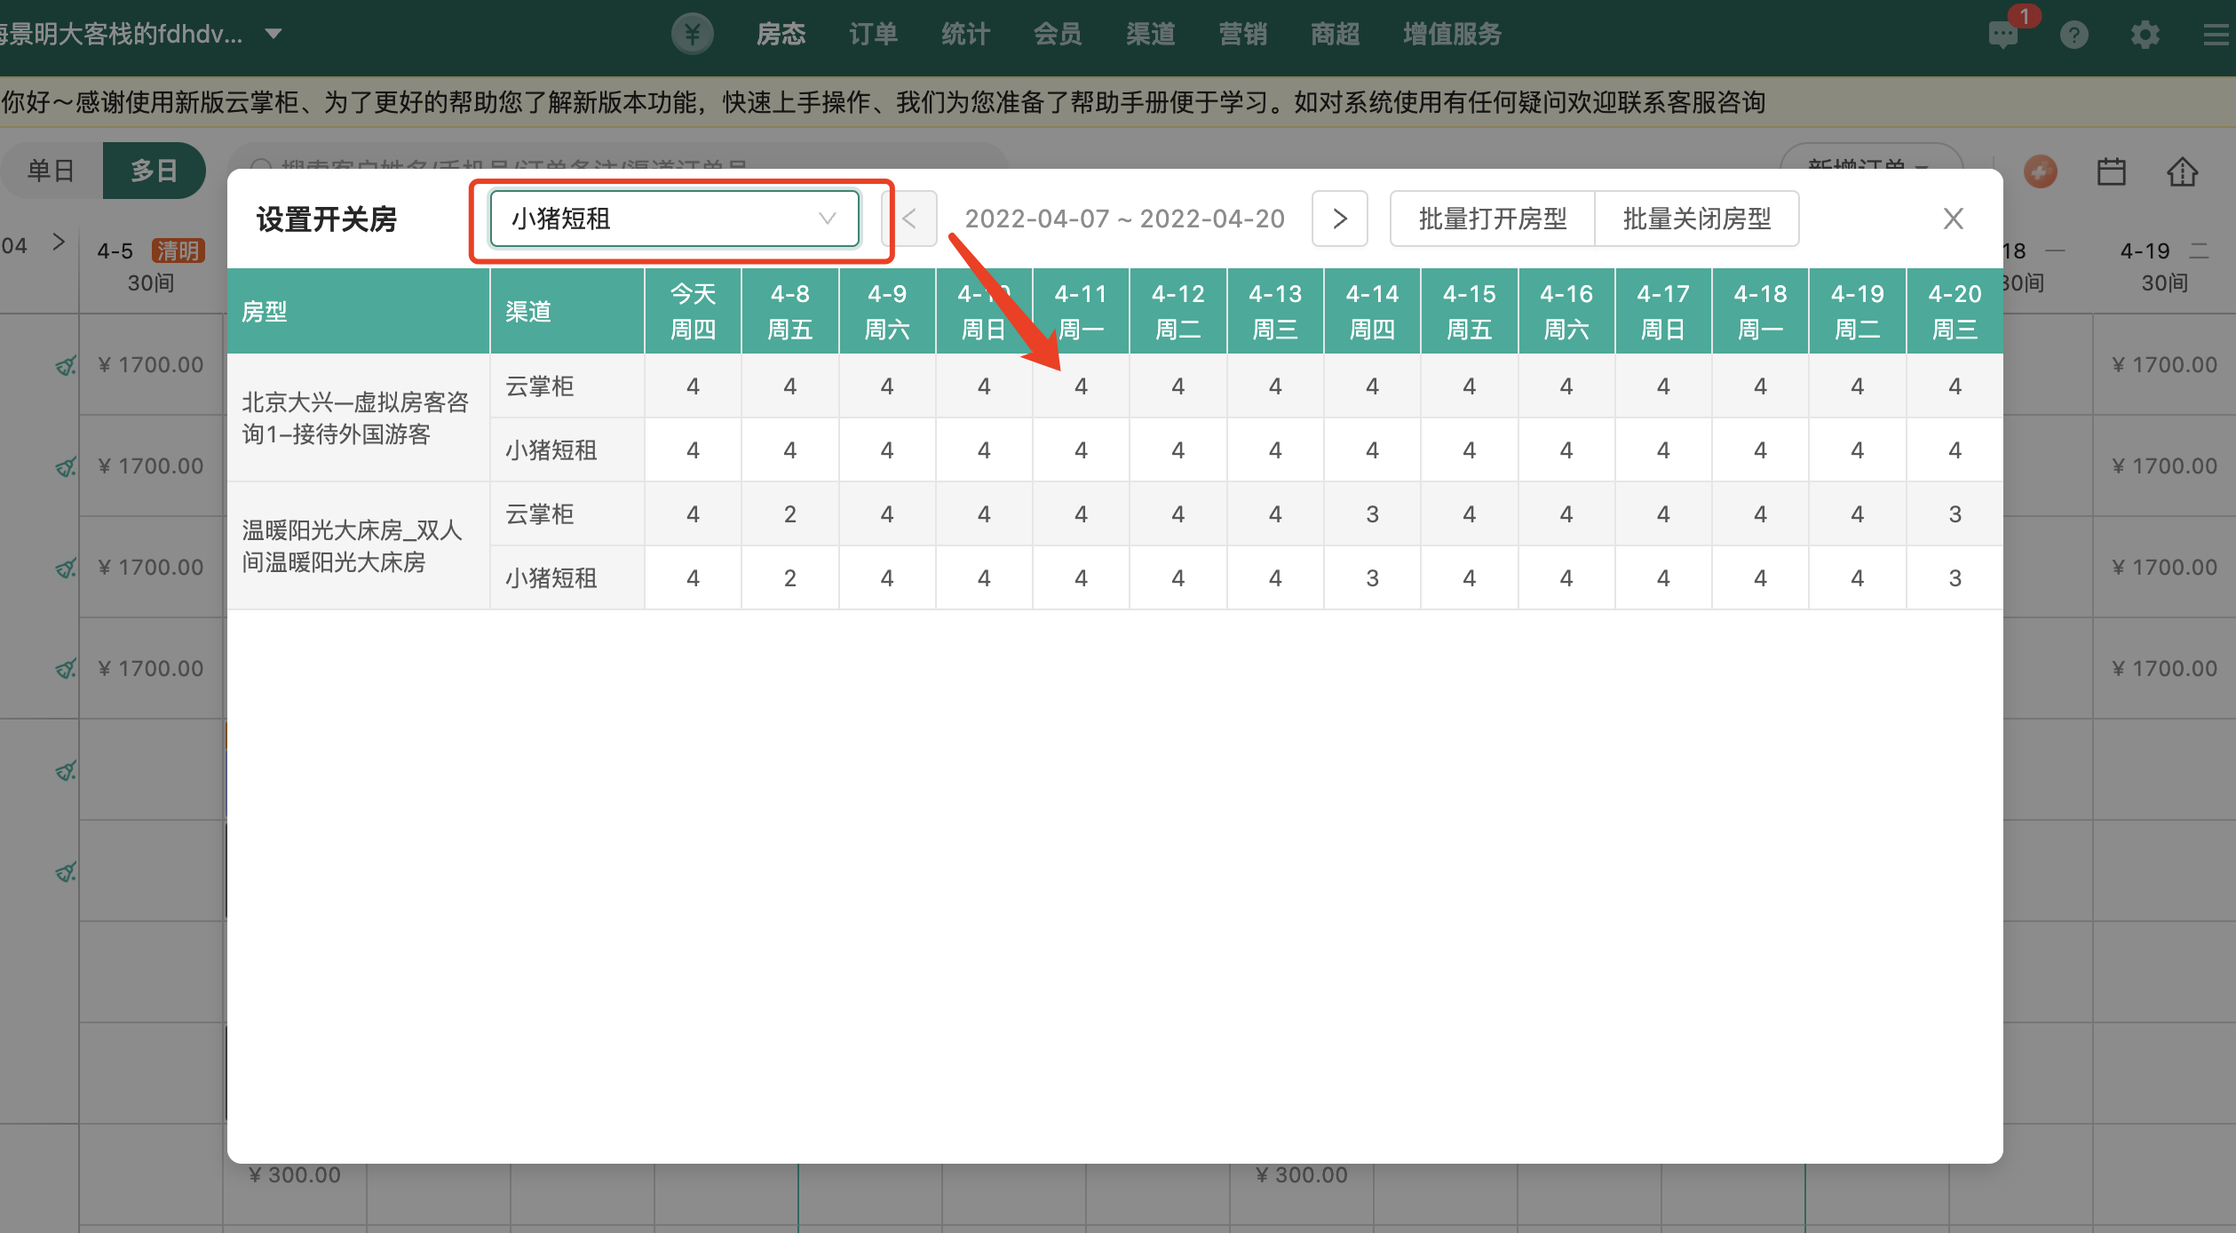This screenshot has width=2236, height=1233.
Task: Click the orange plus circle icon
Action: [x=2040, y=171]
